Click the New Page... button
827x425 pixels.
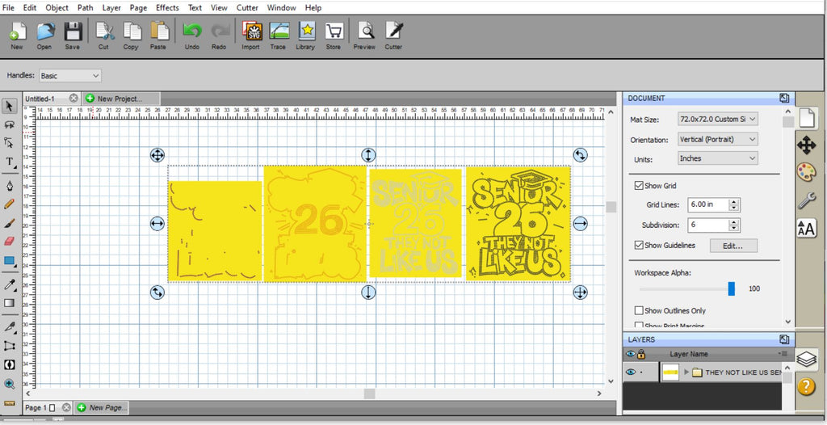pyautogui.click(x=101, y=407)
